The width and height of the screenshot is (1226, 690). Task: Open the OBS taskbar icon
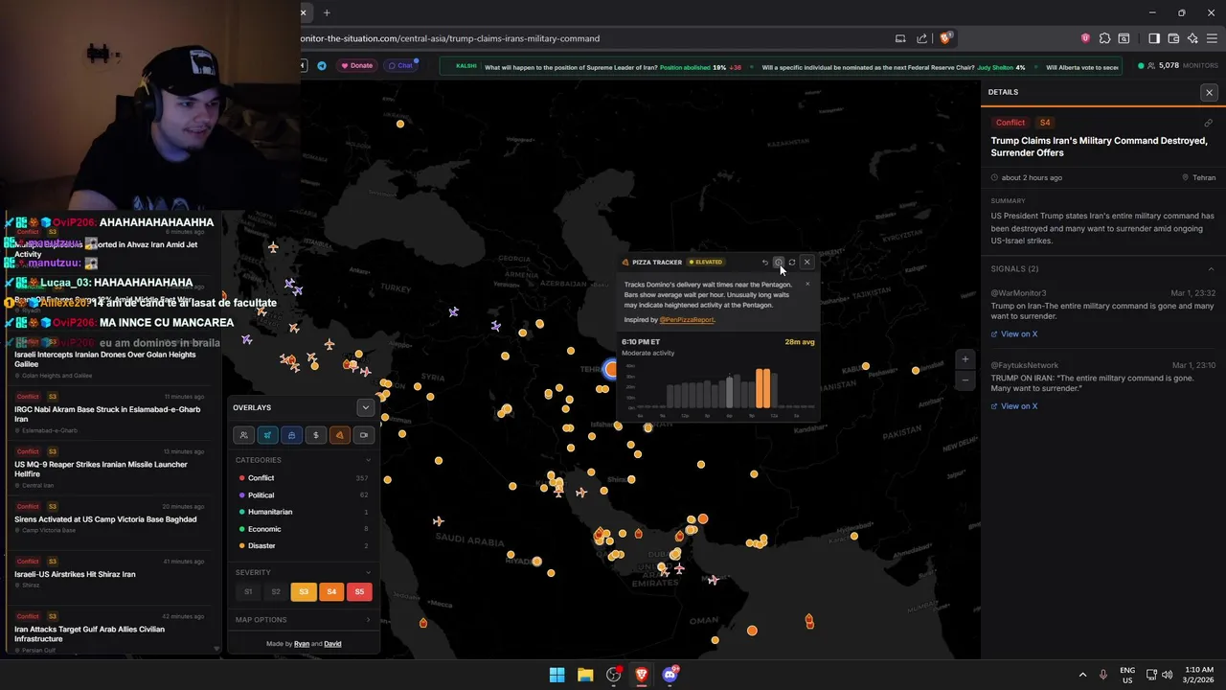(x=614, y=675)
